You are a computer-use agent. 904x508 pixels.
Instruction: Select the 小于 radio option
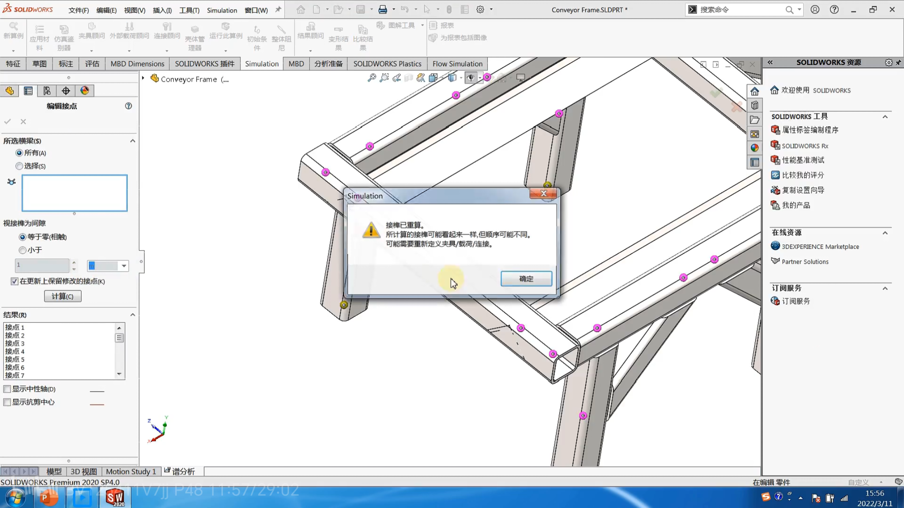[22, 250]
